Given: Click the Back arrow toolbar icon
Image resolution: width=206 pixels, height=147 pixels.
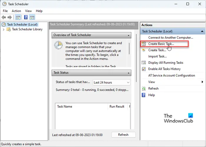Looking at the screenshot, I should pyautogui.click(x=4, y=17).
